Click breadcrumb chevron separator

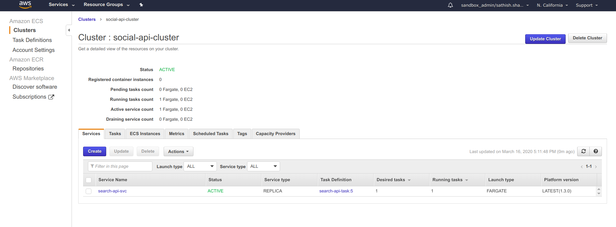click(101, 20)
